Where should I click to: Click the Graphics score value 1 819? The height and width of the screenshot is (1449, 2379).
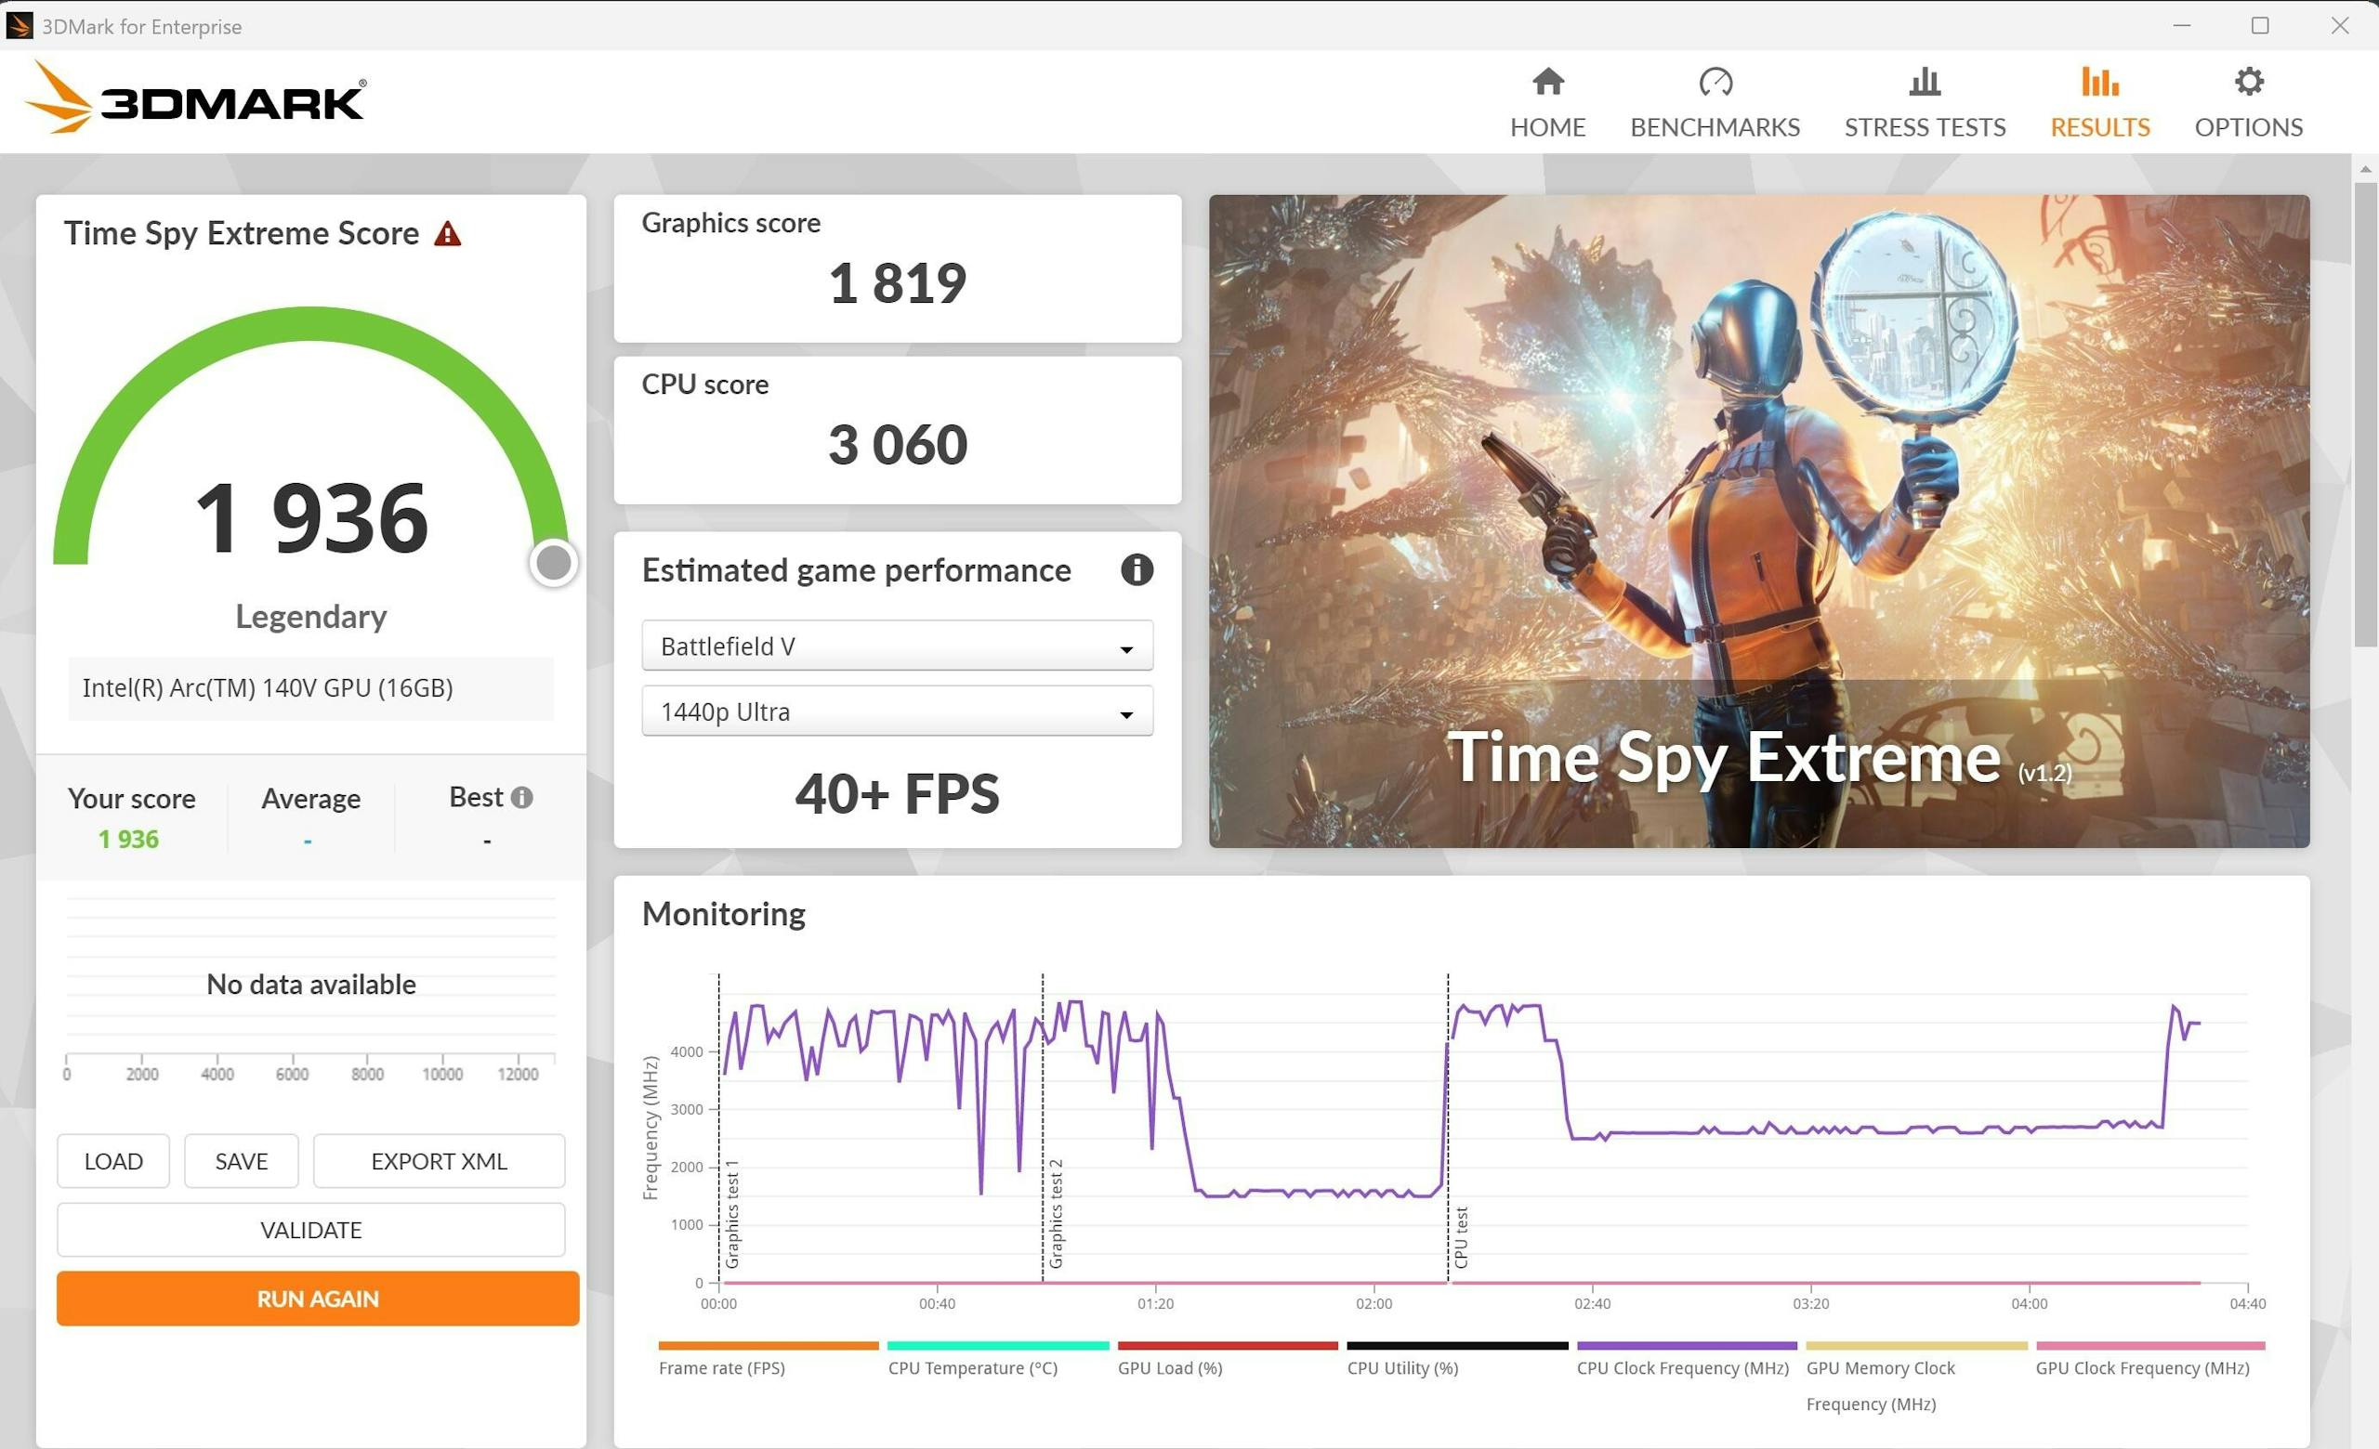coord(897,283)
